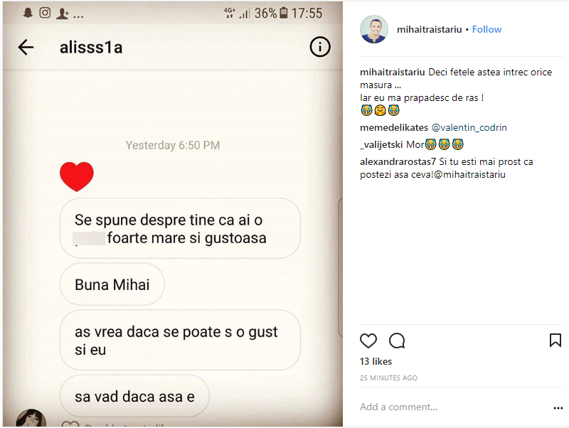View the 13 likes list
569x428 pixels.
(x=376, y=362)
